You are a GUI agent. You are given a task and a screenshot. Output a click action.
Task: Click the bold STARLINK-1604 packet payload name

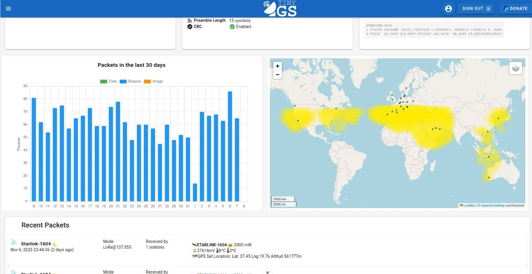(x=212, y=245)
